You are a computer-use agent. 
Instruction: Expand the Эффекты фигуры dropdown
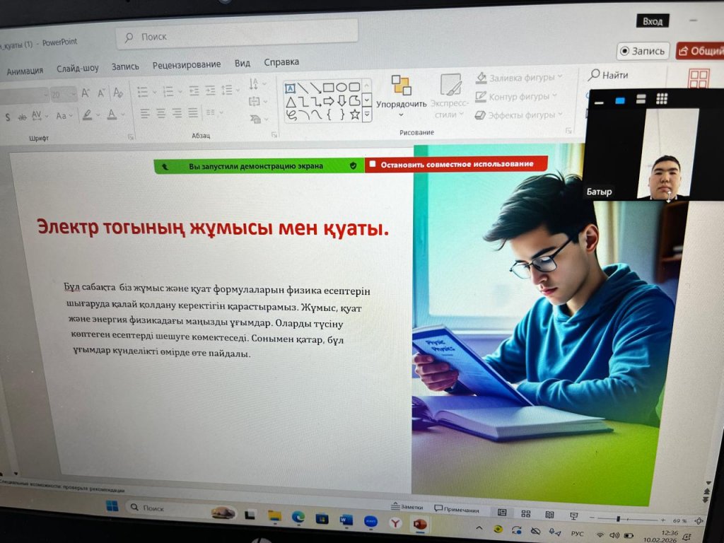point(560,115)
